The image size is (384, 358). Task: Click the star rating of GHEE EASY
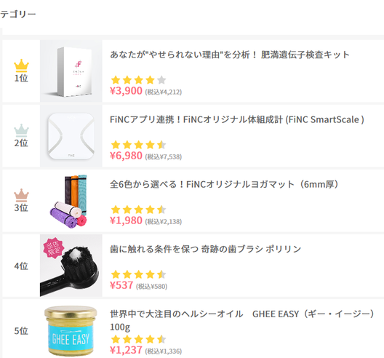click(x=138, y=339)
